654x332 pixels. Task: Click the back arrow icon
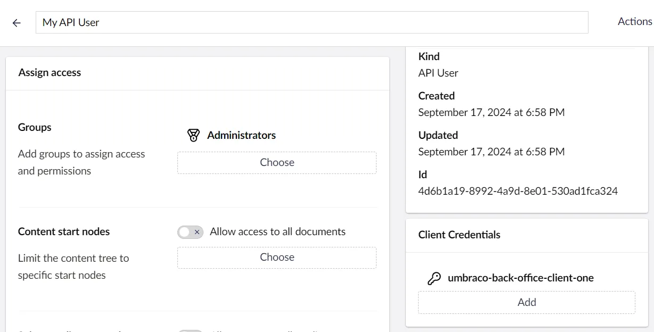click(17, 23)
